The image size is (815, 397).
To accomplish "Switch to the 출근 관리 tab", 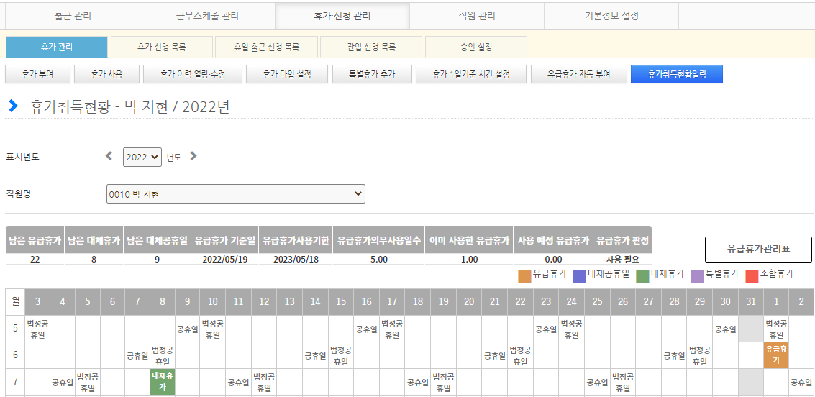I will 73,15.
